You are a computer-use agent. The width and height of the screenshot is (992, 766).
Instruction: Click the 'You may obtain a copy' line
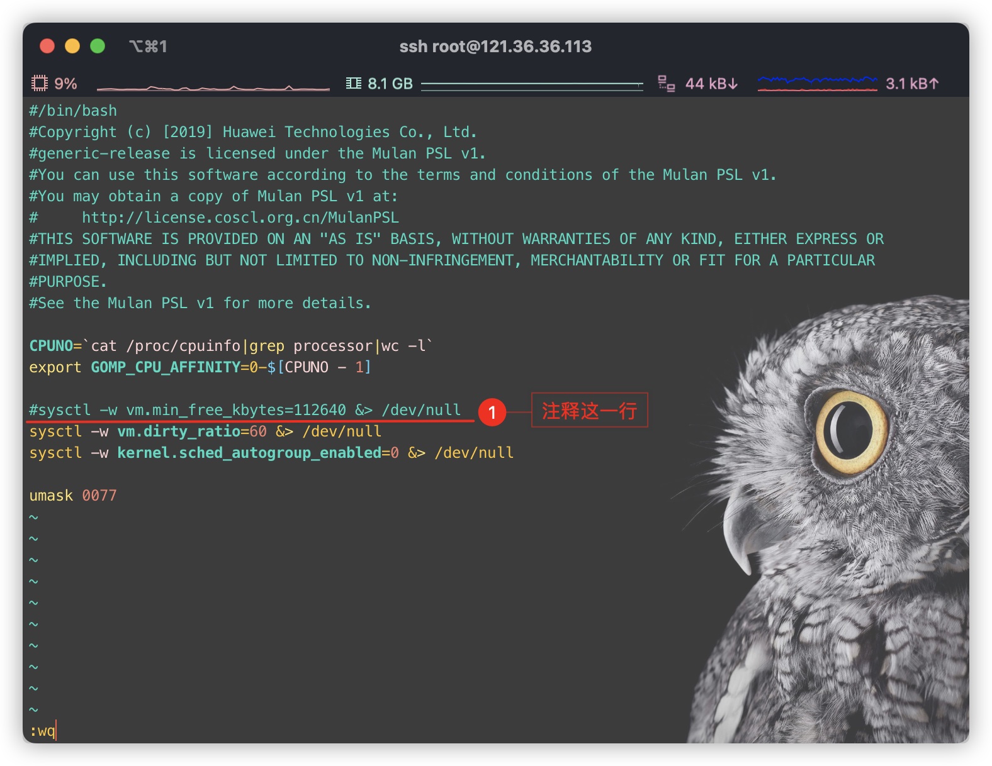pos(213,196)
